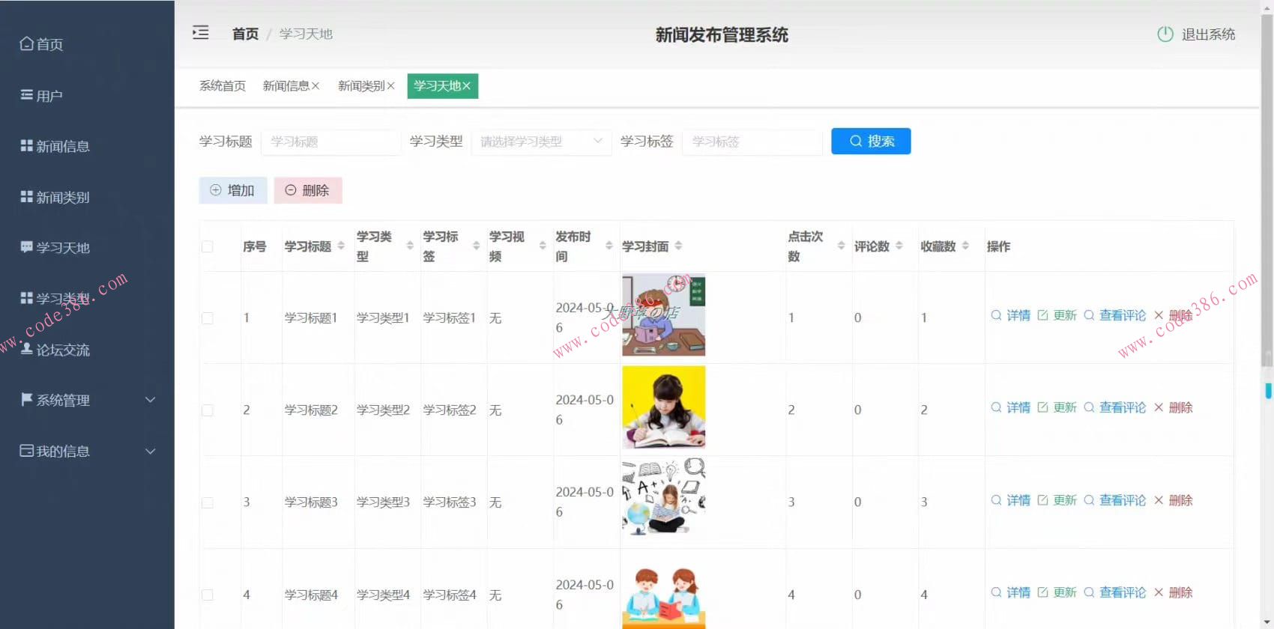Sort by the 评论数 column arrows
The image size is (1274, 629).
pyautogui.click(x=899, y=246)
